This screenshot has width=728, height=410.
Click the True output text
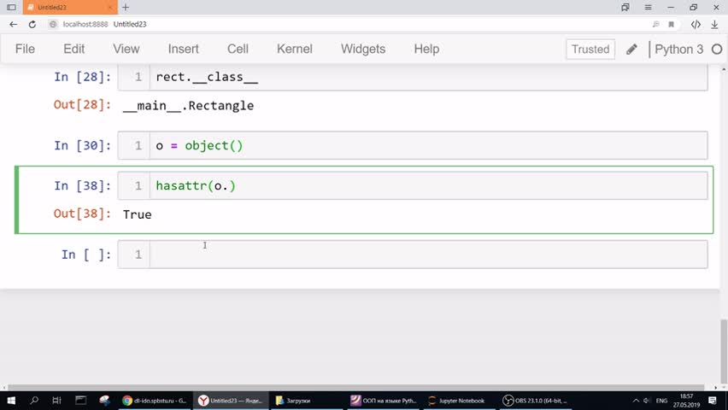point(138,214)
